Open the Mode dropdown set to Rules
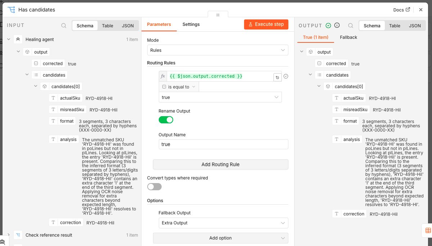Image resolution: width=432 pixels, height=246 pixels. tap(218, 50)
